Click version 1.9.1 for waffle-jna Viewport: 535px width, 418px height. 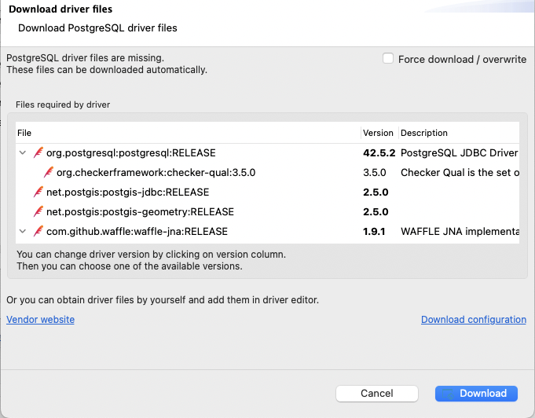(x=373, y=231)
